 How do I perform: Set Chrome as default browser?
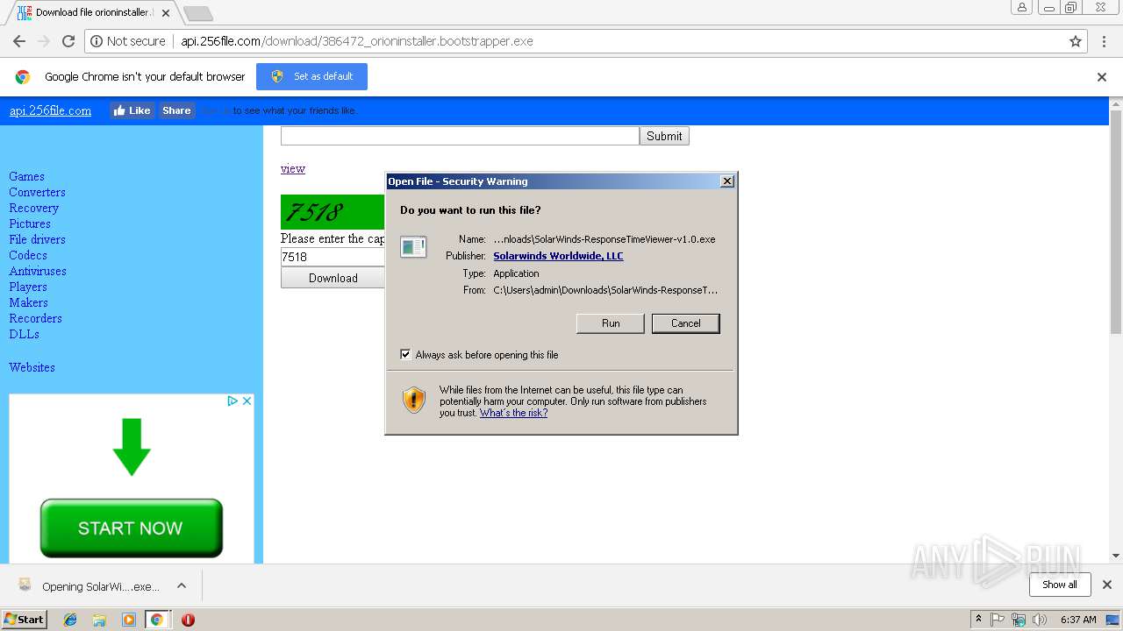(x=311, y=76)
